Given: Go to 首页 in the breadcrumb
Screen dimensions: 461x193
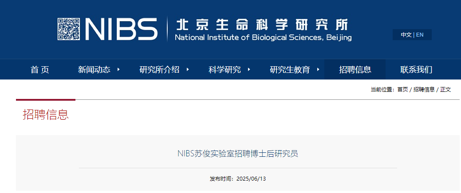Looking at the screenshot, I should tap(402, 90).
